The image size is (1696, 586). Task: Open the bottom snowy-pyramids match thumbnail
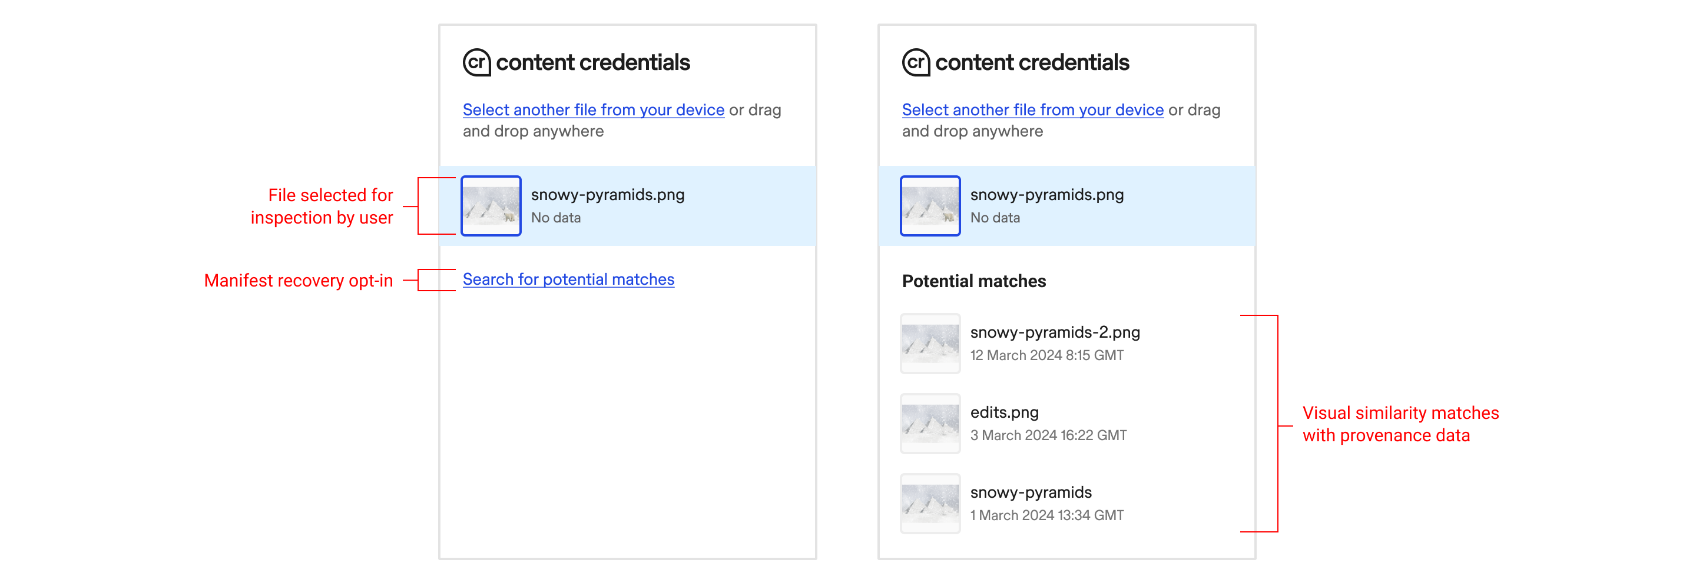930,504
